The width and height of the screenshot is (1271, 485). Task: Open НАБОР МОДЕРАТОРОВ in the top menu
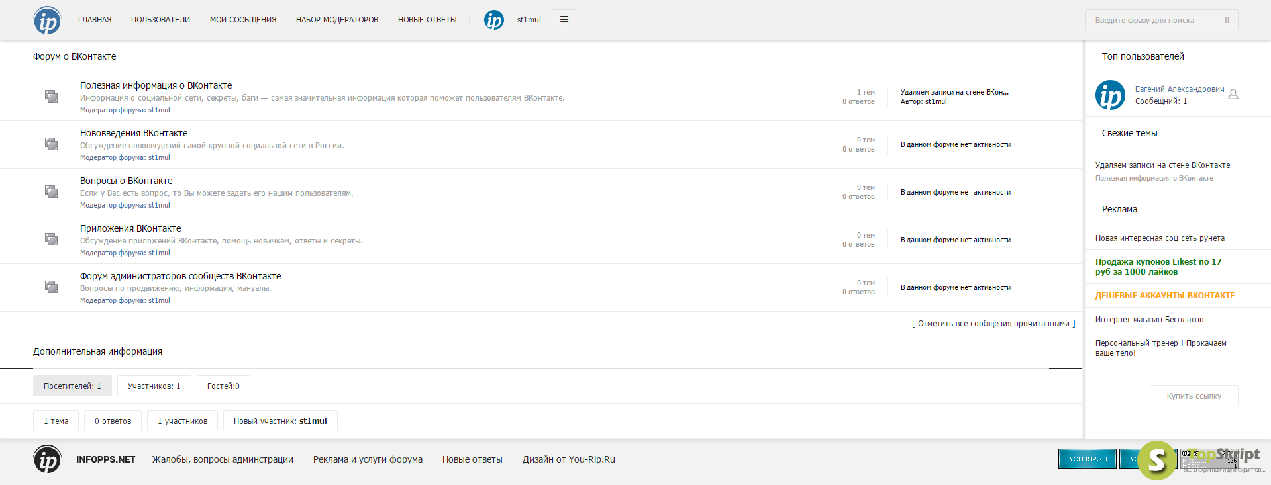pos(337,20)
